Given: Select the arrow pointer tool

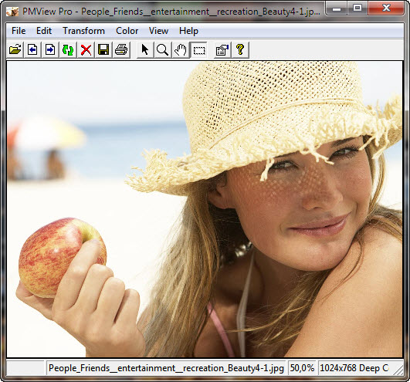Looking at the screenshot, I should (145, 49).
